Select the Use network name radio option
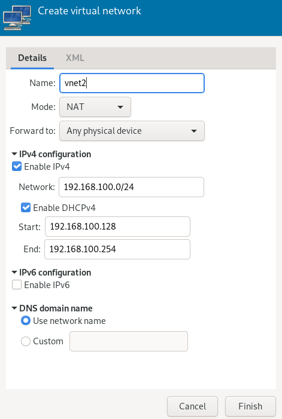Viewport: 282px width, 419px height. click(26, 320)
